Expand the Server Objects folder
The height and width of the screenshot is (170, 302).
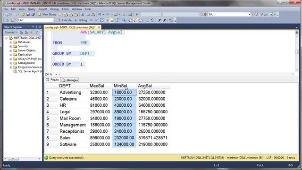(10, 51)
